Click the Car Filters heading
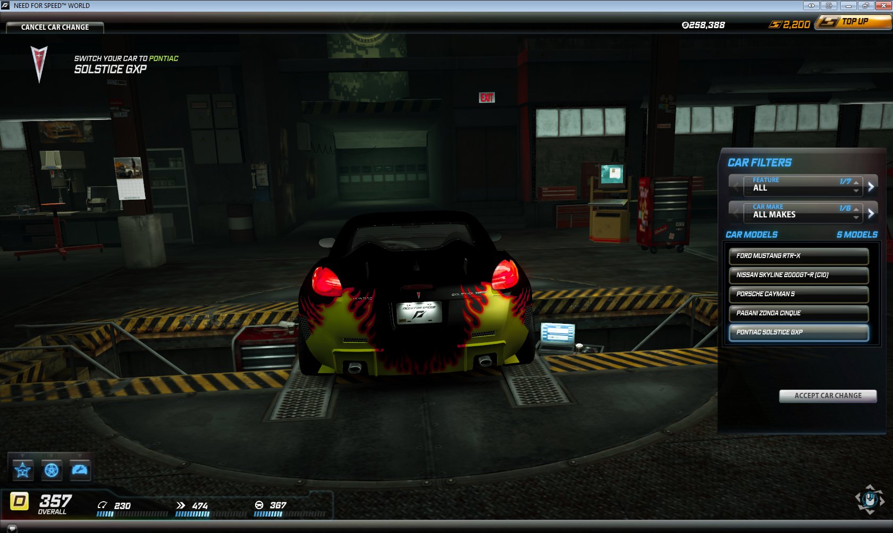Viewport: 893px width, 533px height. tap(760, 163)
